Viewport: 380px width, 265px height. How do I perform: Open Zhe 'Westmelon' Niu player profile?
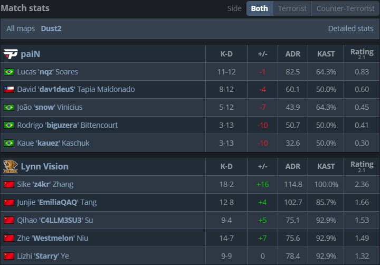click(x=52, y=238)
